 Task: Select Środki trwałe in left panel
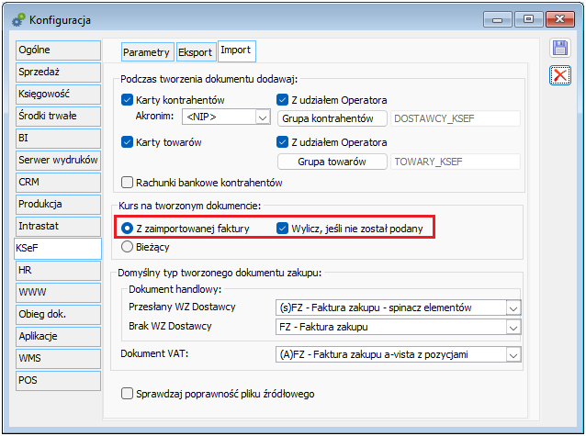(x=57, y=116)
